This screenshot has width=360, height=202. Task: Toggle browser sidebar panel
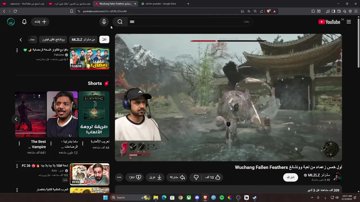click(333, 11)
